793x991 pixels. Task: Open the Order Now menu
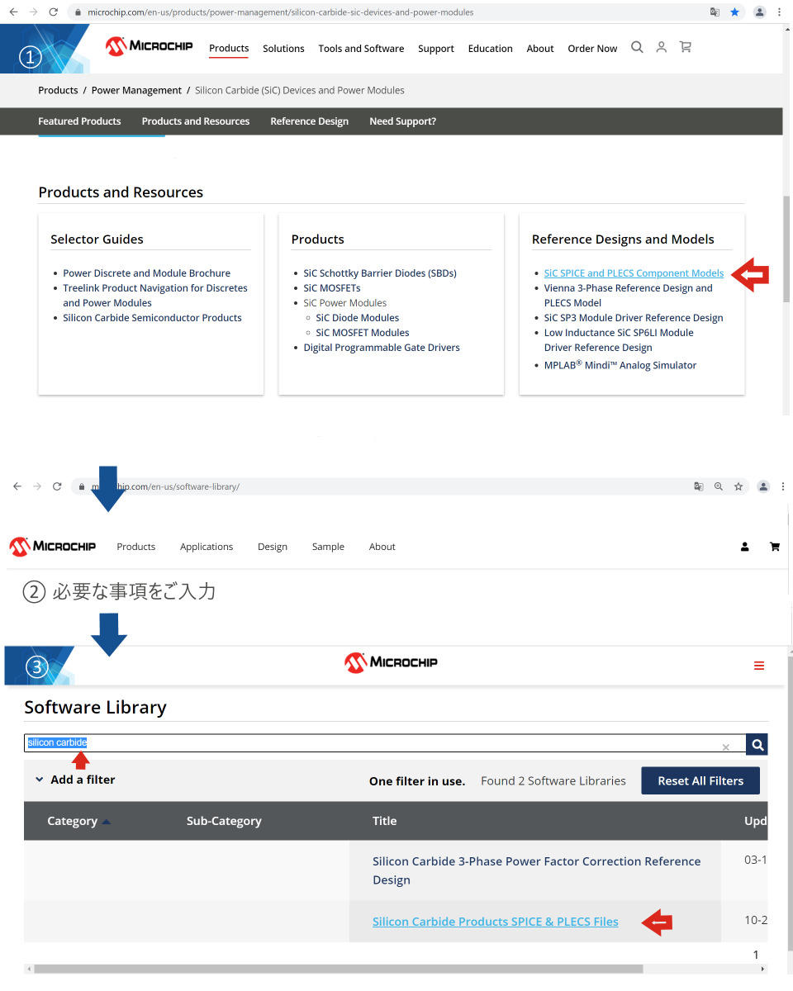tap(592, 49)
